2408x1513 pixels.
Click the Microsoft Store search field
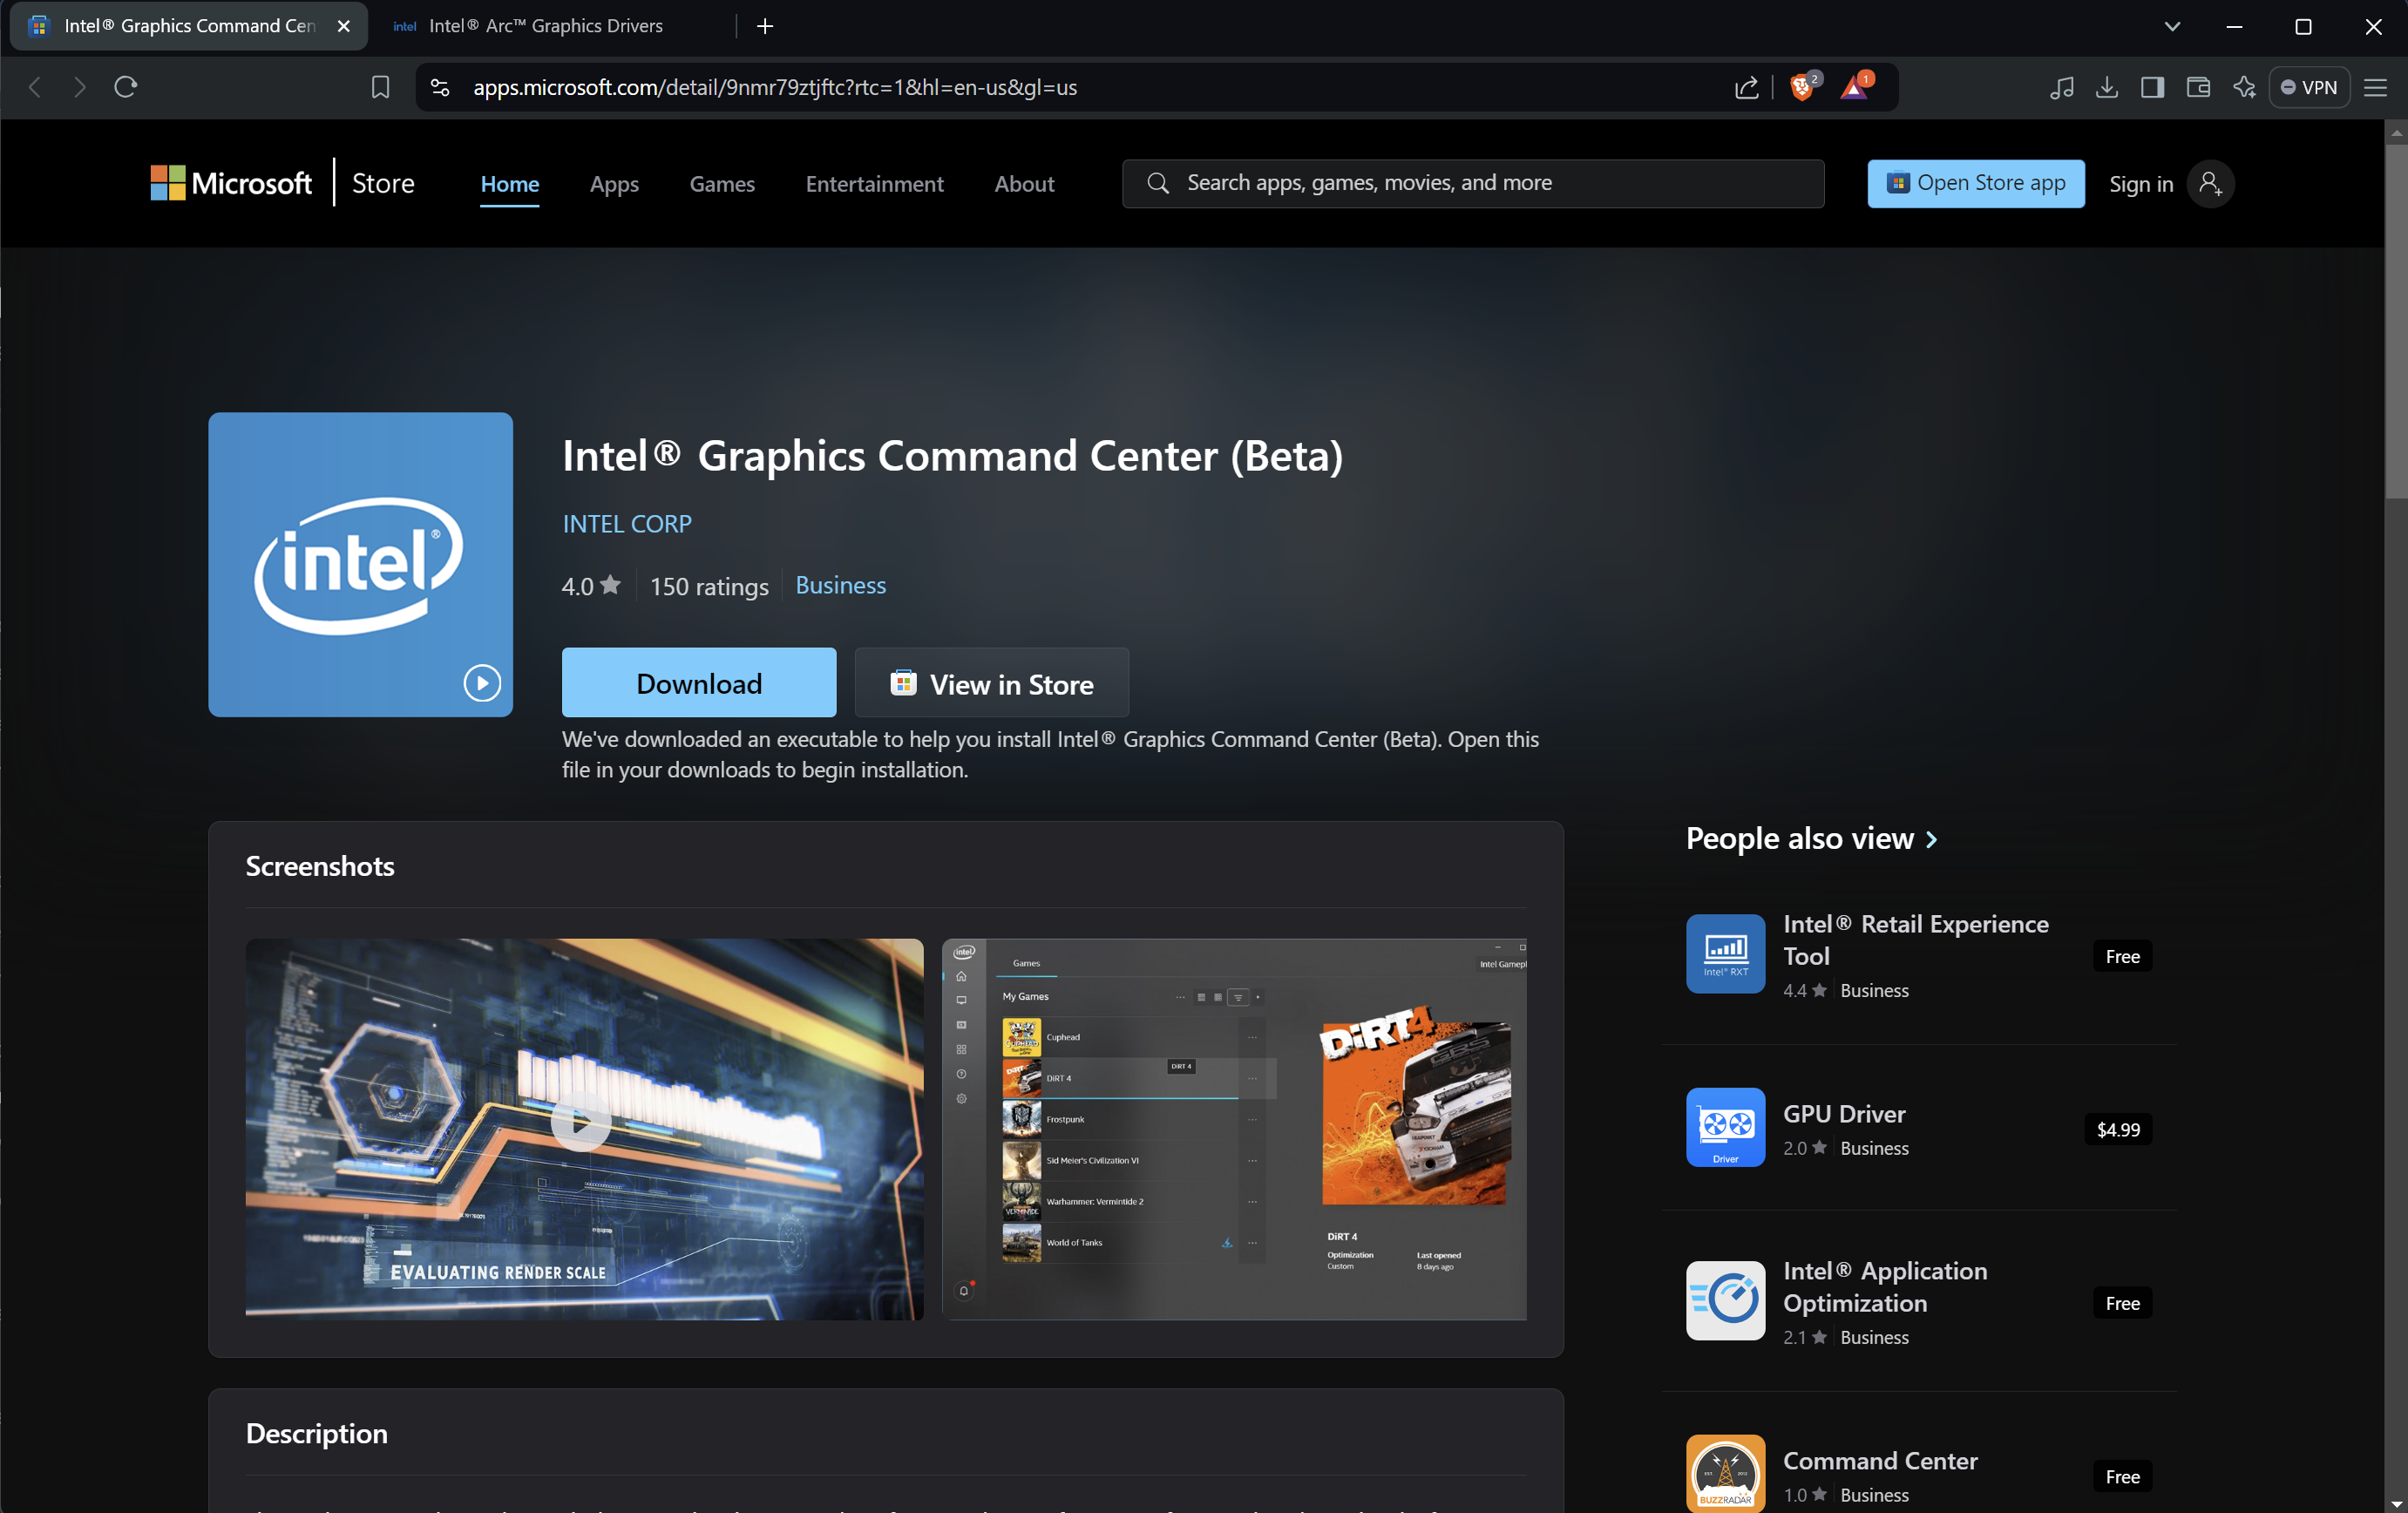point(1472,183)
